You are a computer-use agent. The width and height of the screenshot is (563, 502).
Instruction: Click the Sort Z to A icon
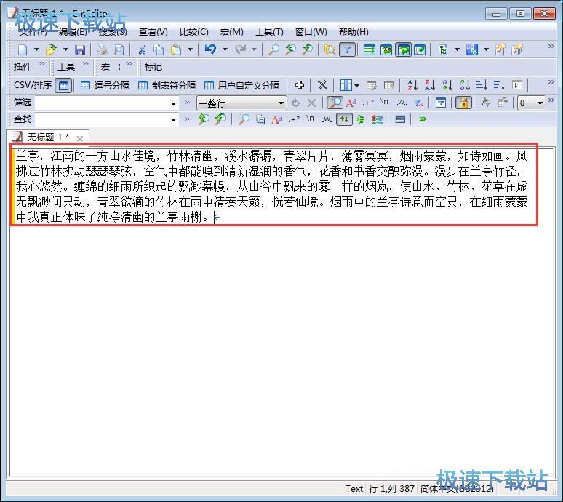[430, 85]
